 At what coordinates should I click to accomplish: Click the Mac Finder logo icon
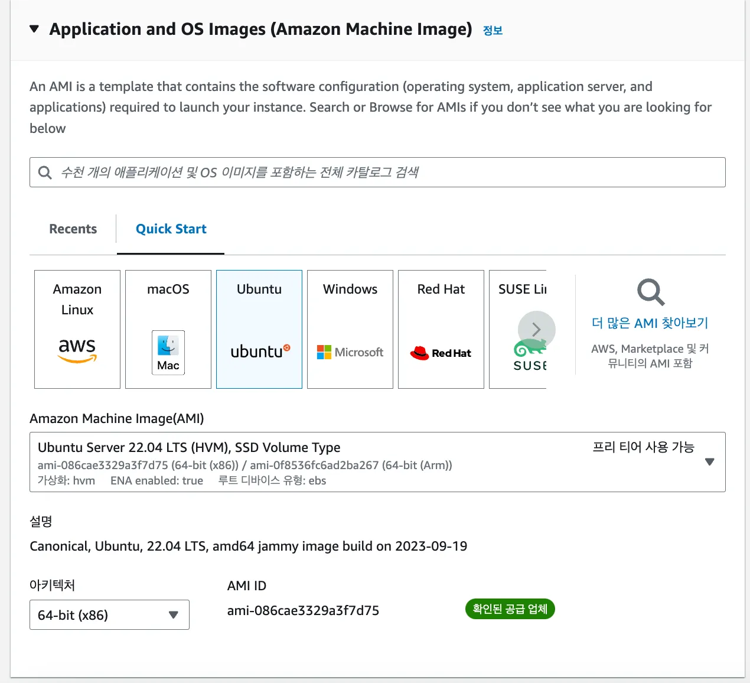click(x=168, y=353)
